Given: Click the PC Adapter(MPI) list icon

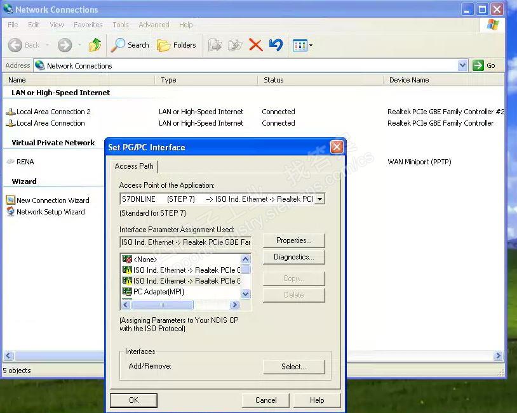Looking at the screenshot, I should (x=127, y=291).
